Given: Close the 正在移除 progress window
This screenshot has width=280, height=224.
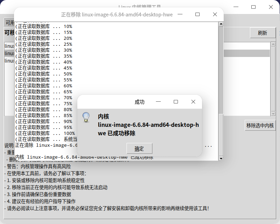Looking at the screenshot, I should [x=215, y=14].
